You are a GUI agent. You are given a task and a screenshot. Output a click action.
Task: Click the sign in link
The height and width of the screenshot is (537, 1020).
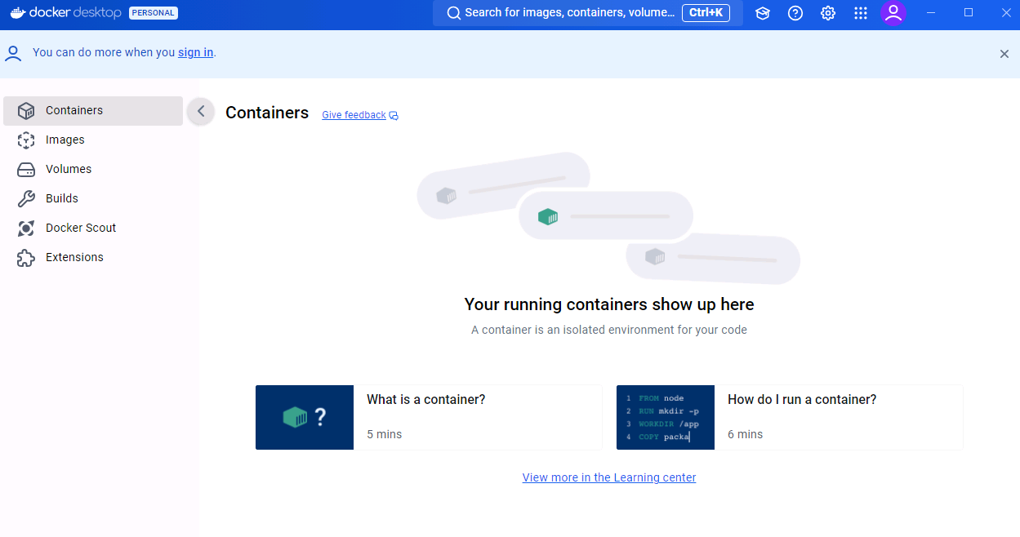point(196,52)
